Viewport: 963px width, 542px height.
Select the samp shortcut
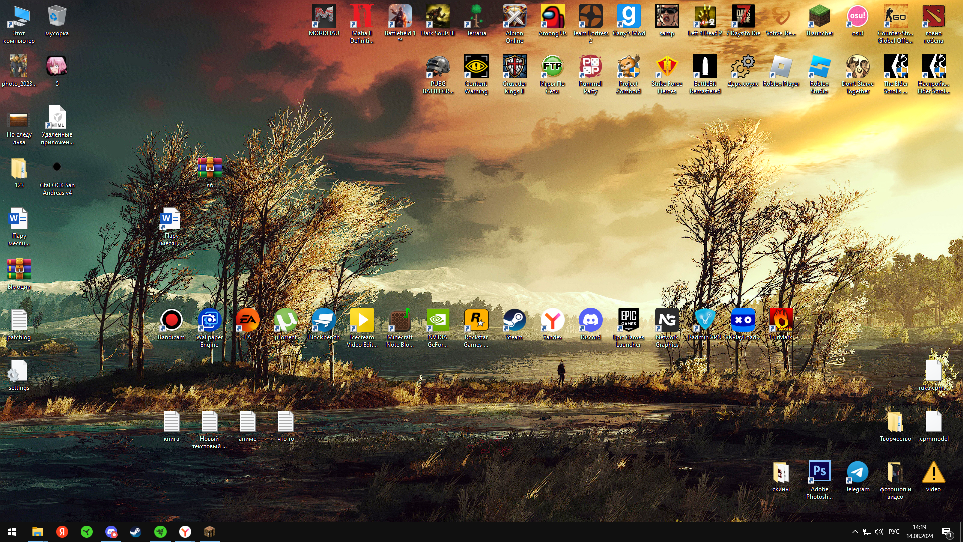pos(667,21)
